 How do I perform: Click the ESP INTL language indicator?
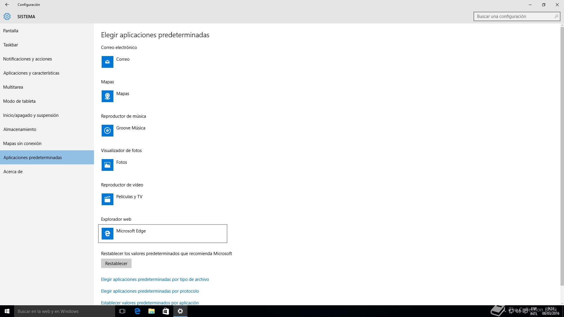click(x=534, y=311)
